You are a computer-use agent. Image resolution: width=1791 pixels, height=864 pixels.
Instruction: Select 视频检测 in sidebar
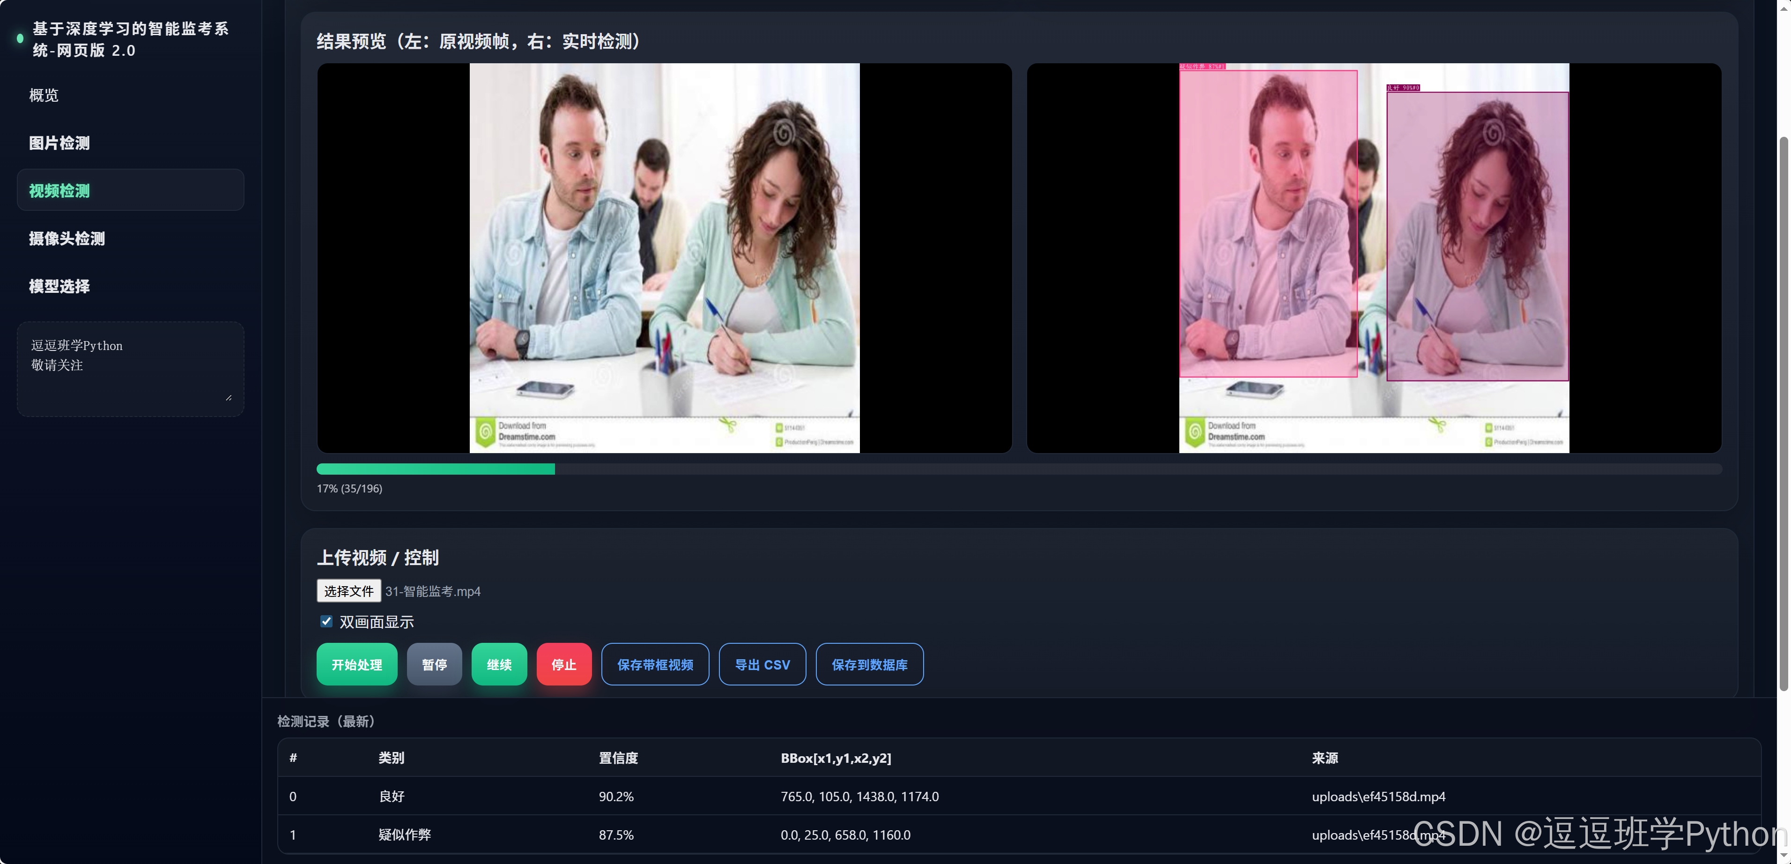point(59,191)
